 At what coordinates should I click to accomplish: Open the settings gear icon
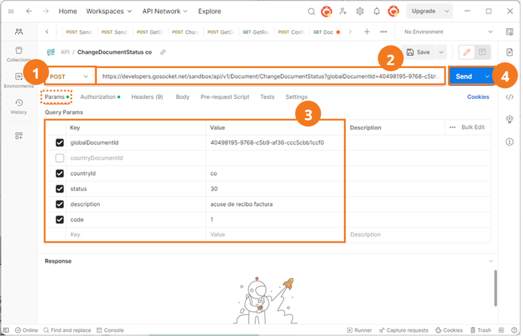click(360, 11)
